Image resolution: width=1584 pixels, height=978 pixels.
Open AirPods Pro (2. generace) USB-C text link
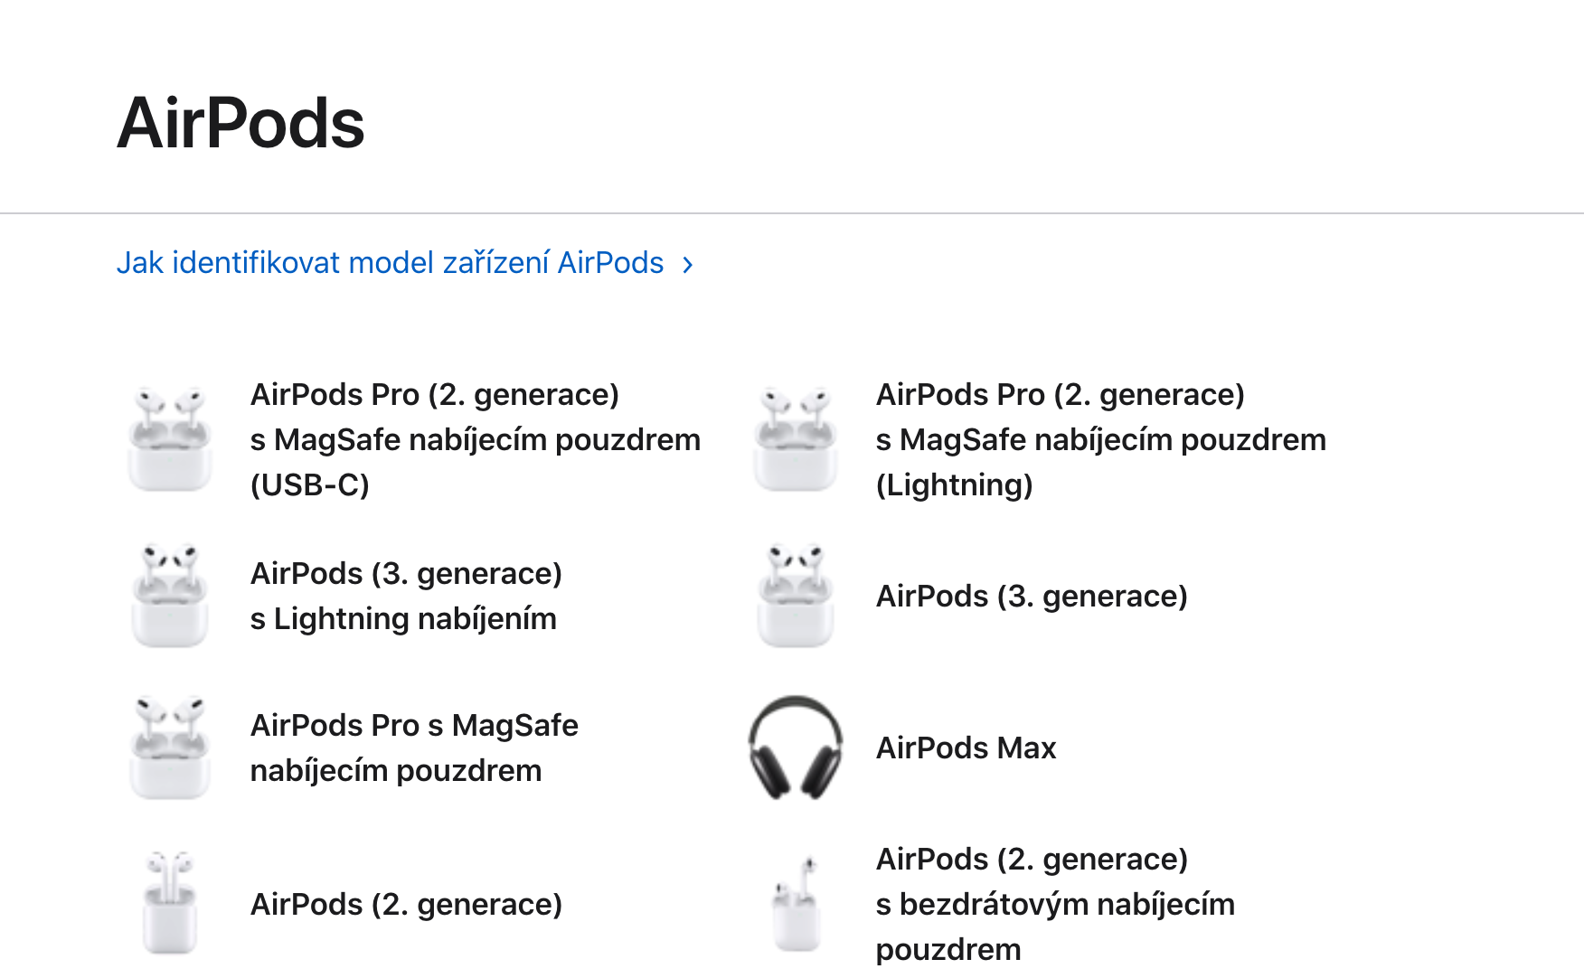[475, 439]
